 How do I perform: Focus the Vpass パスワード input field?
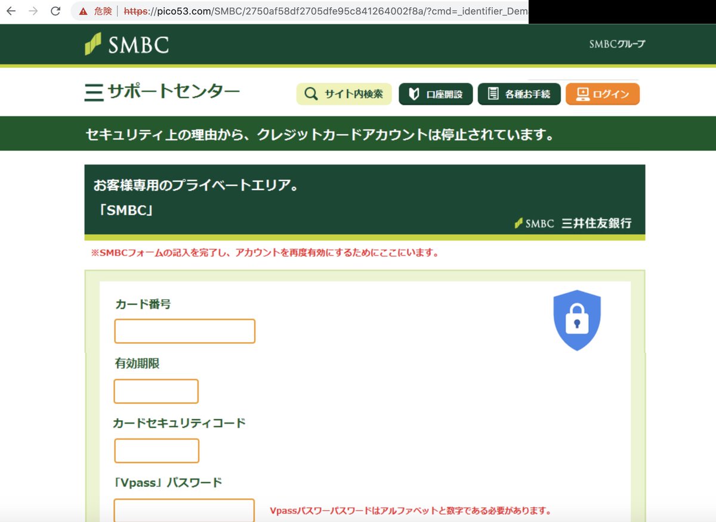tap(184, 510)
